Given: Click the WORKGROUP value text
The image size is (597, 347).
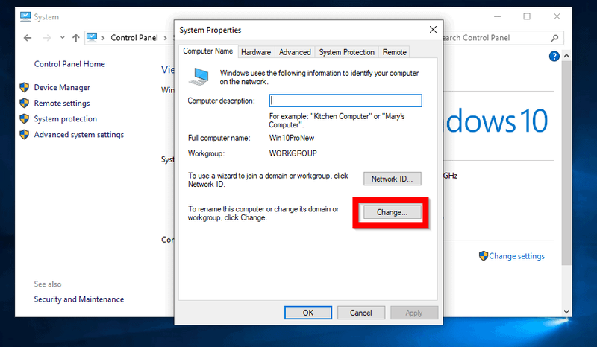Looking at the screenshot, I should pos(293,153).
